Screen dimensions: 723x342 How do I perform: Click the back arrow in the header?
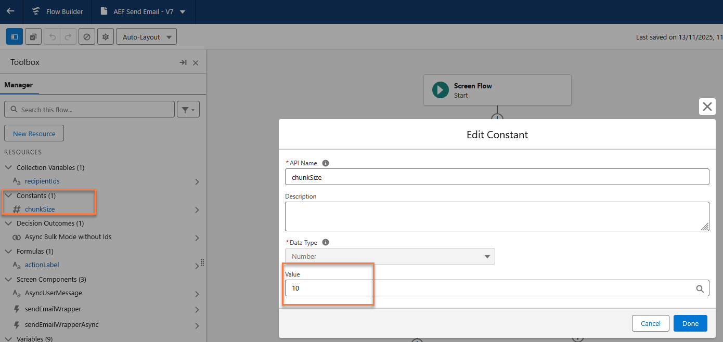pos(10,11)
